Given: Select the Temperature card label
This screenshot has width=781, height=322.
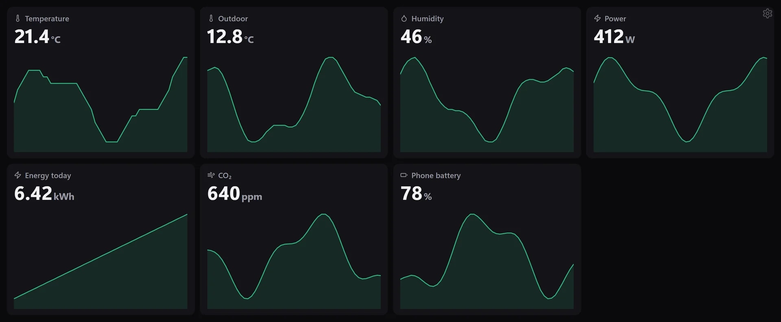Looking at the screenshot, I should (47, 19).
